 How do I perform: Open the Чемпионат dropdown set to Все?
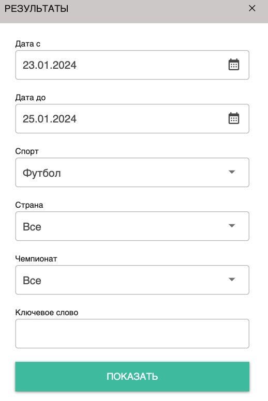(132, 280)
